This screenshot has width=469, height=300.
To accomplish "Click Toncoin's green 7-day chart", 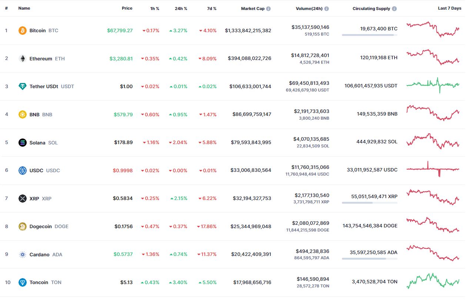I will point(433,281).
